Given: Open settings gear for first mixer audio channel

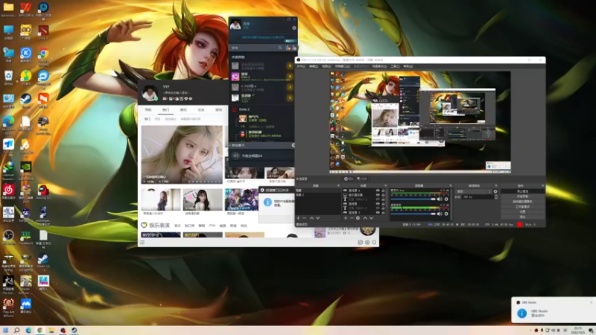Looking at the screenshot, I should tap(446, 199).
